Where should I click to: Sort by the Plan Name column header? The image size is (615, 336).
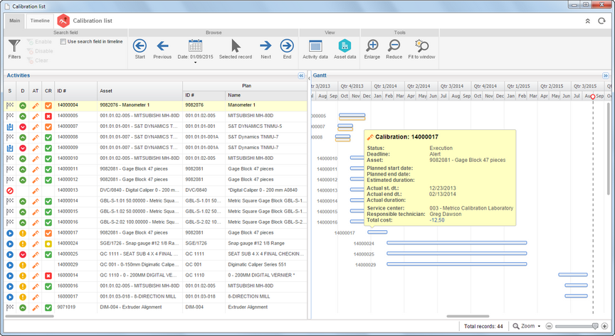(x=266, y=95)
